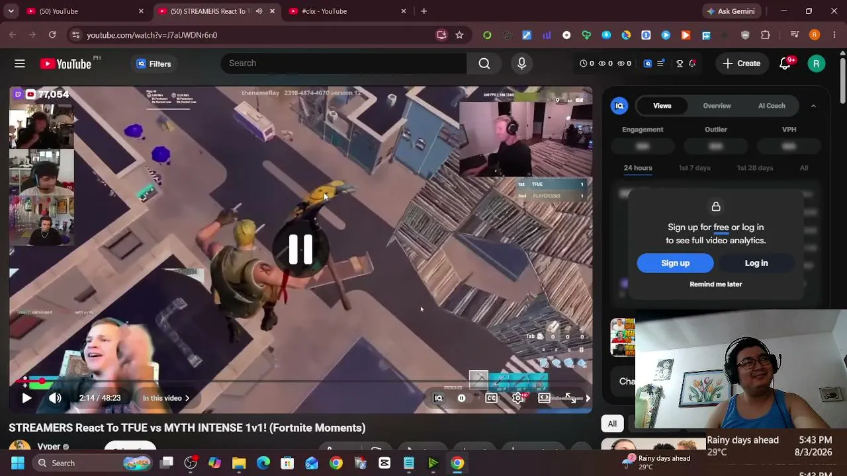The image size is (847, 476).
Task: Click the vidIQ list icon in the header
Action: 660,63
